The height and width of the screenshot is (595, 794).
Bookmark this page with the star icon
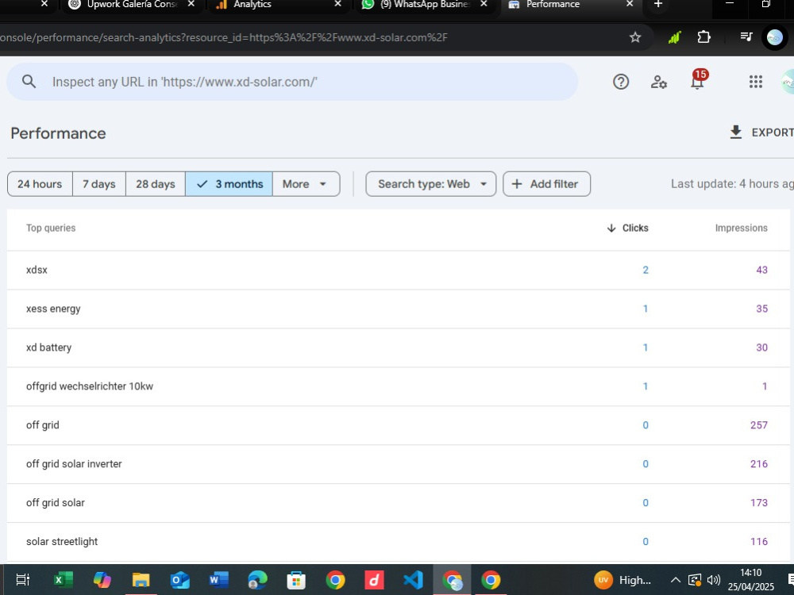(x=635, y=37)
